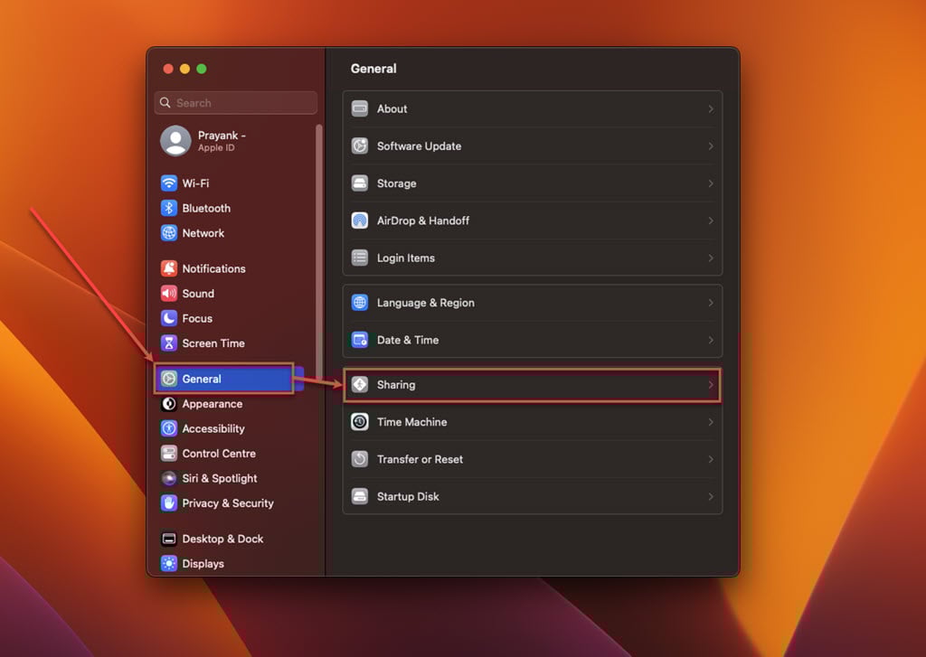The height and width of the screenshot is (657, 926).
Task: Open the Displays sun icon
Action: coord(169,563)
